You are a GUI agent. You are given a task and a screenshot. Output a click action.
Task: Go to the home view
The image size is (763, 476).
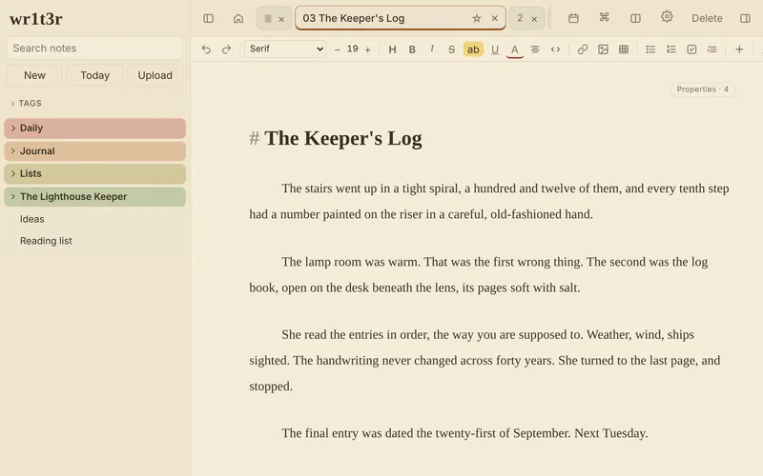click(237, 18)
